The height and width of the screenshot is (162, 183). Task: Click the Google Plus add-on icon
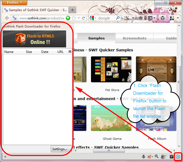pos(172,157)
